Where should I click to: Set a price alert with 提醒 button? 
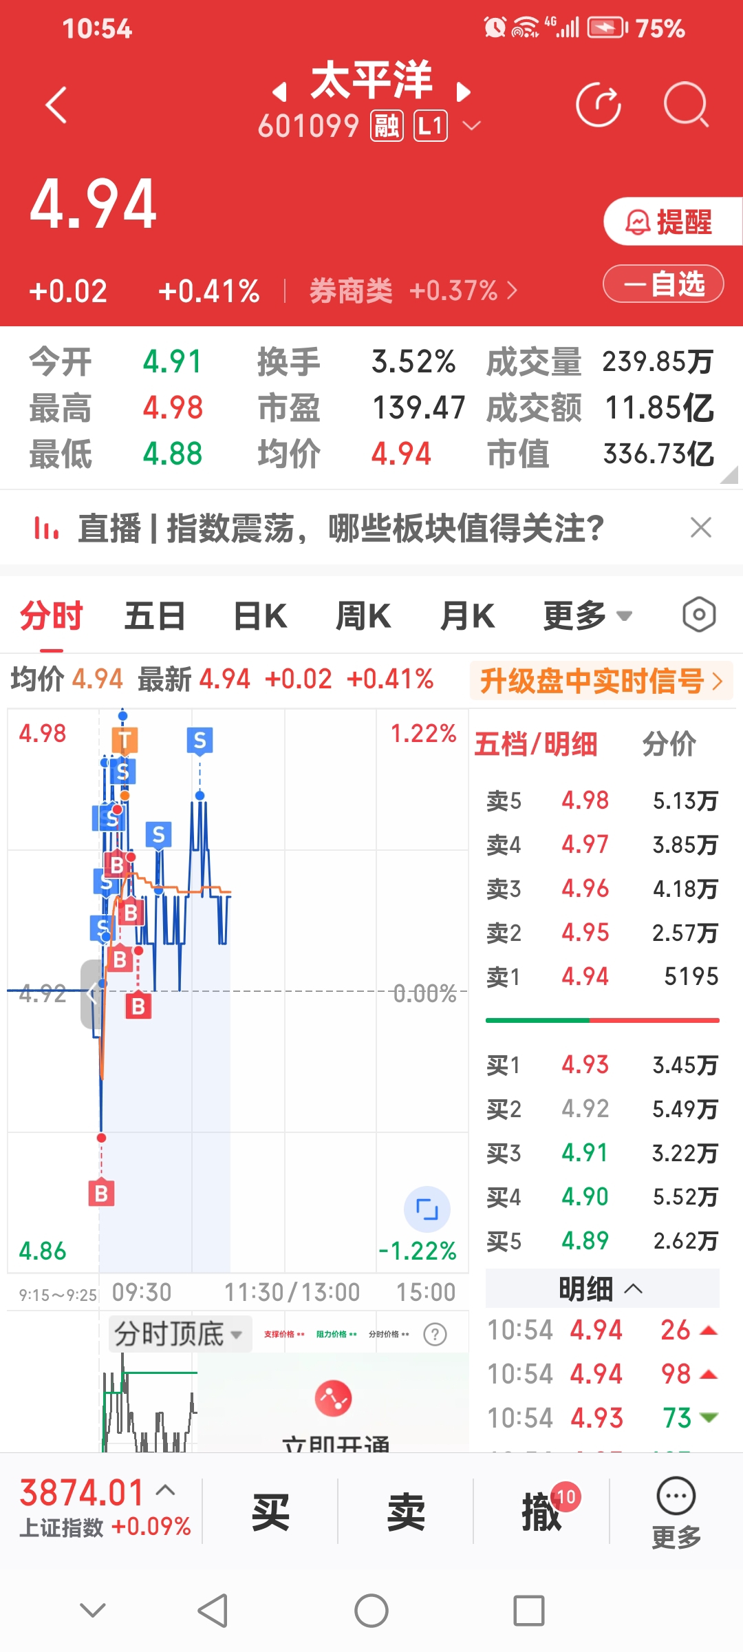point(673,222)
